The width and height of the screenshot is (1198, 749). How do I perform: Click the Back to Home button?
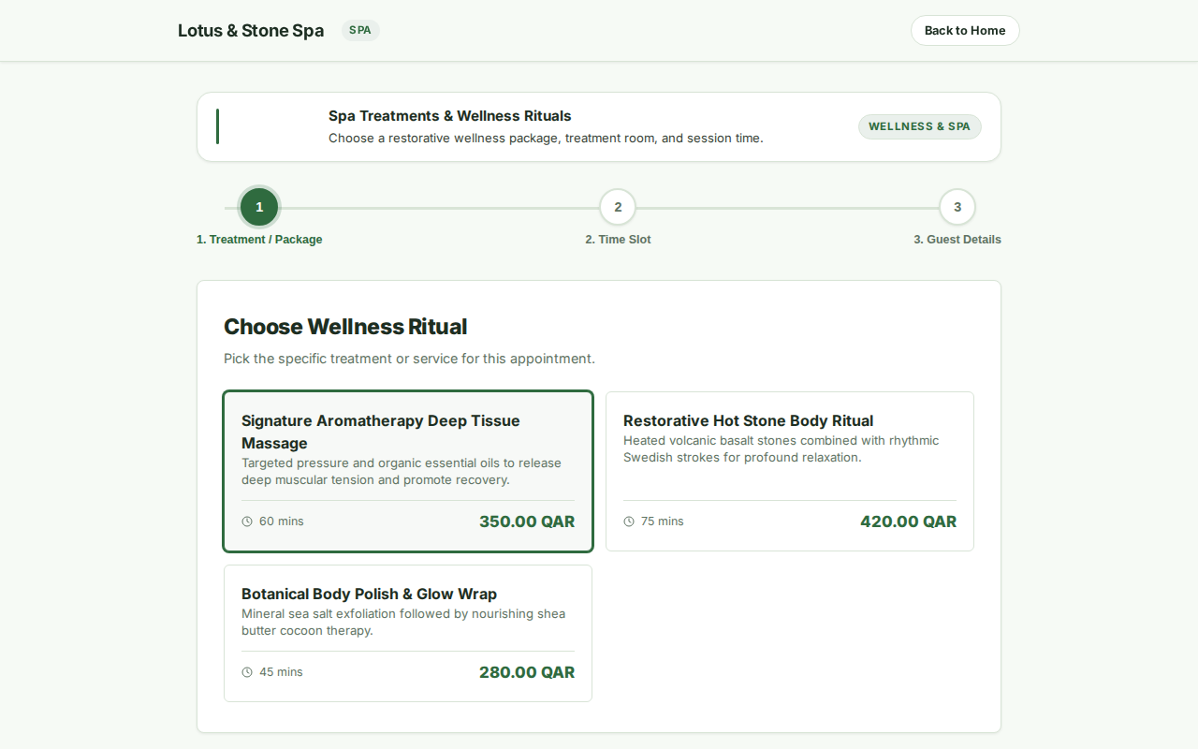coord(965,30)
